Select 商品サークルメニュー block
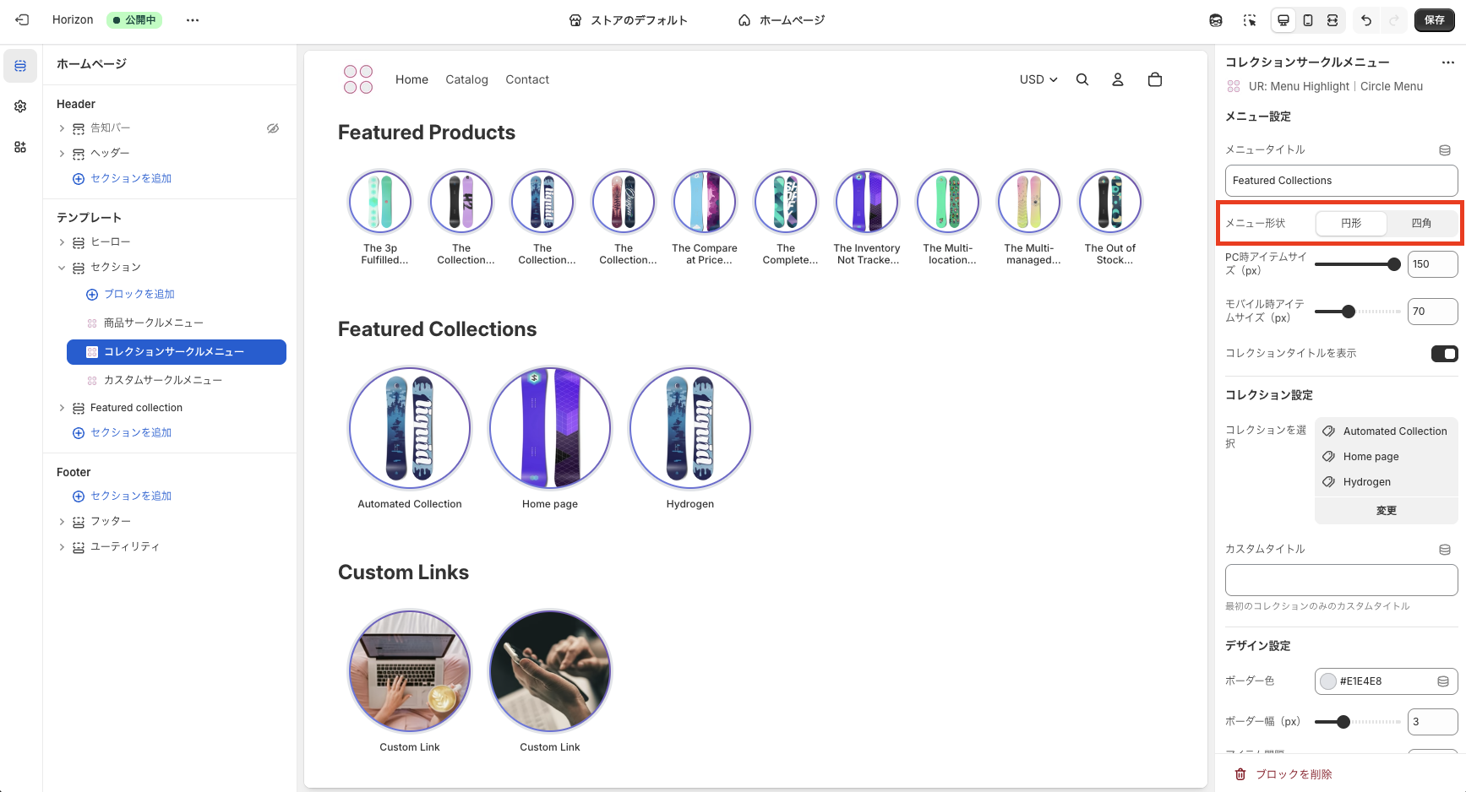This screenshot has width=1466, height=792. [x=154, y=323]
